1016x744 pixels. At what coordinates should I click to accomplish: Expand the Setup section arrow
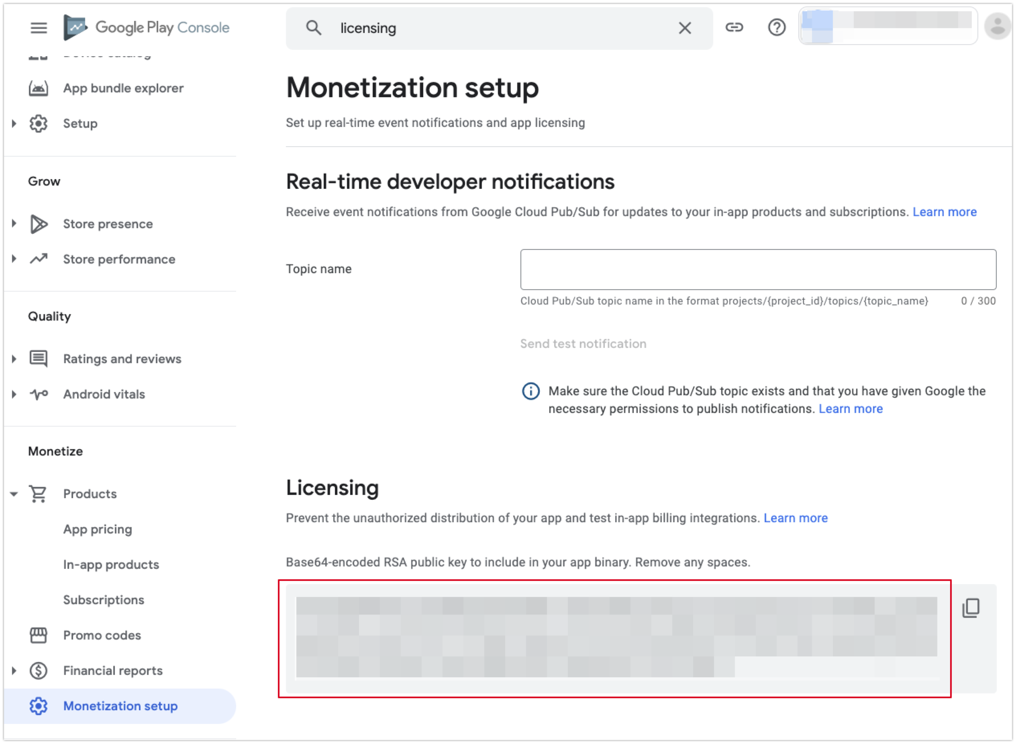tap(14, 123)
